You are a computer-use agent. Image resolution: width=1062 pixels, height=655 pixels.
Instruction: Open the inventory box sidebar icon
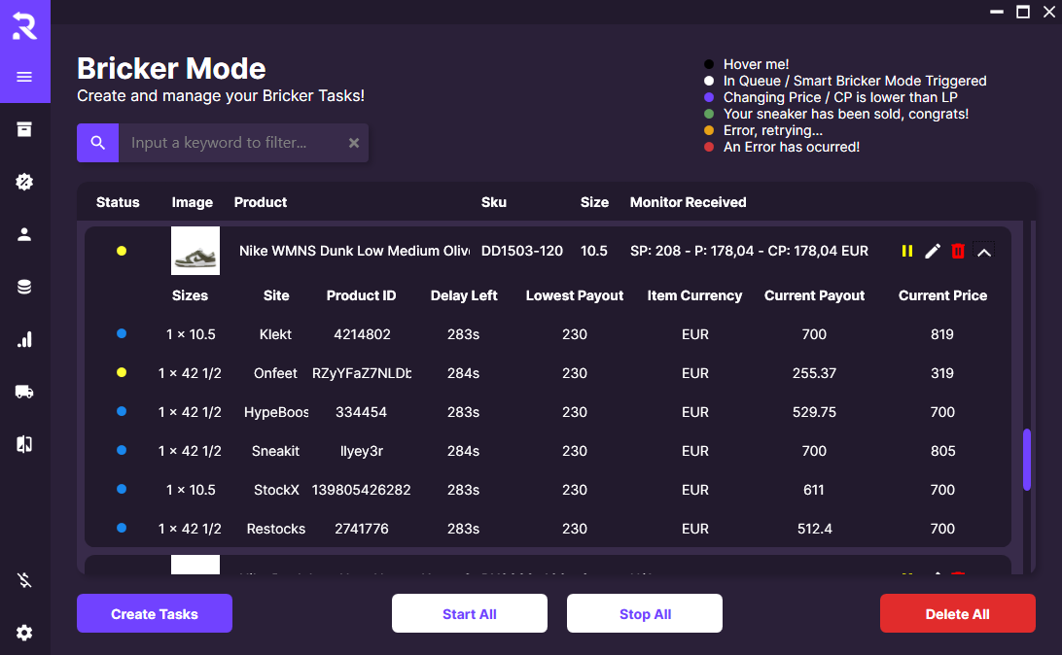pyautogui.click(x=24, y=129)
